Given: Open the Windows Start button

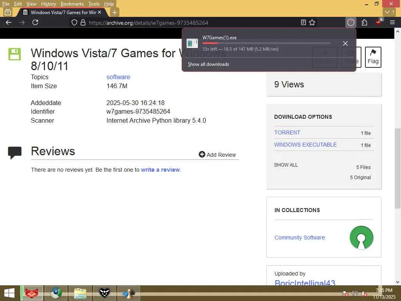Looking at the screenshot, I should coord(9,293).
